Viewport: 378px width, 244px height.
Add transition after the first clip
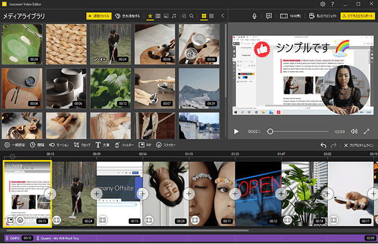[50, 193]
